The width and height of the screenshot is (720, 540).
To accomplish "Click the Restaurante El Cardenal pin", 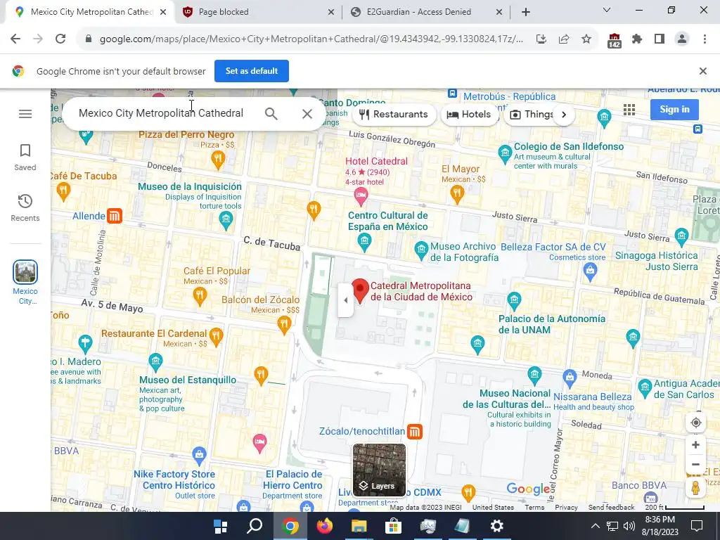I will coord(216,337).
